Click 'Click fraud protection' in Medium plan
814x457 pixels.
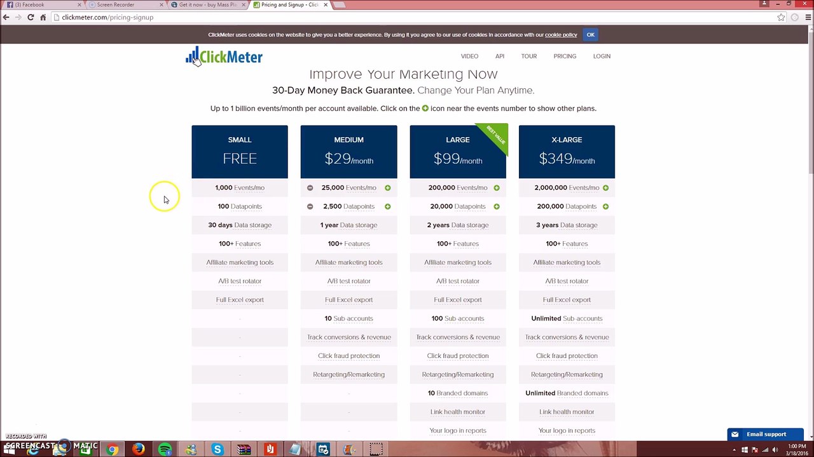348,356
